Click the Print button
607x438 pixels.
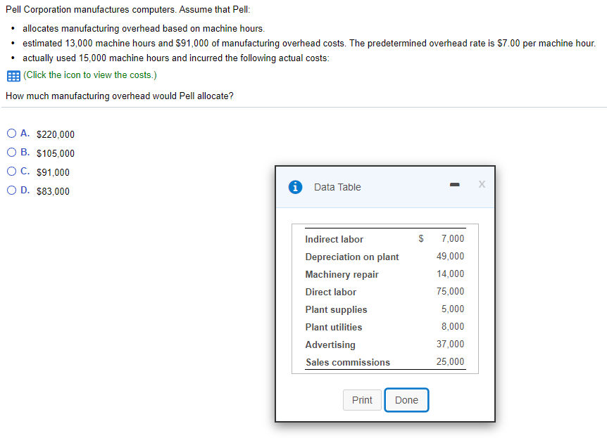(x=362, y=400)
